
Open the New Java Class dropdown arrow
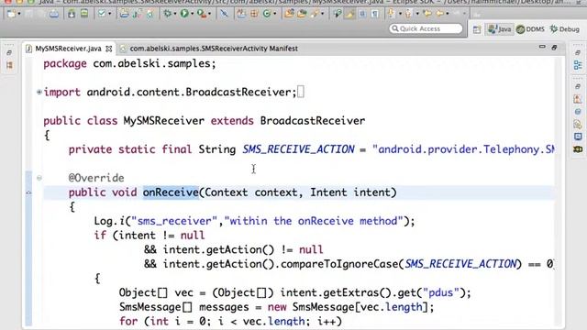coord(274,14)
